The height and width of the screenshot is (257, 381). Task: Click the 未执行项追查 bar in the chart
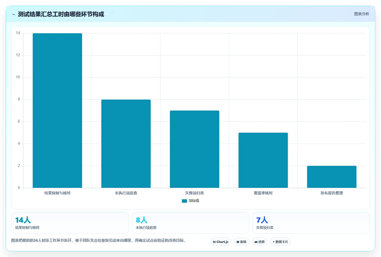pos(126,144)
